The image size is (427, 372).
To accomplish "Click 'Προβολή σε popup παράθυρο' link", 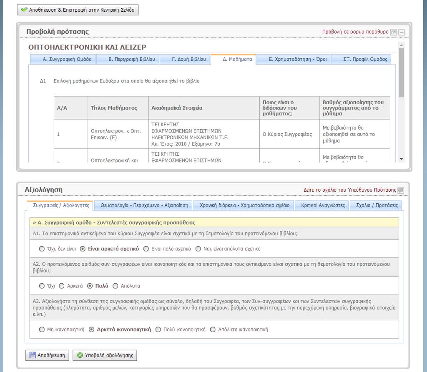I will click(x=355, y=32).
